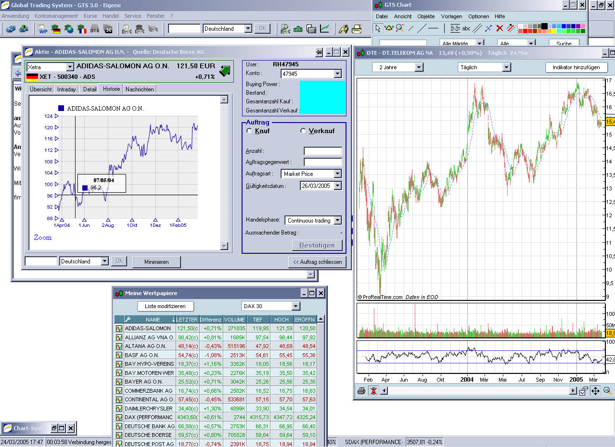The height and width of the screenshot is (447, 615).
Task: Pick the black color swatch in palette
Action: pos(544,26)
